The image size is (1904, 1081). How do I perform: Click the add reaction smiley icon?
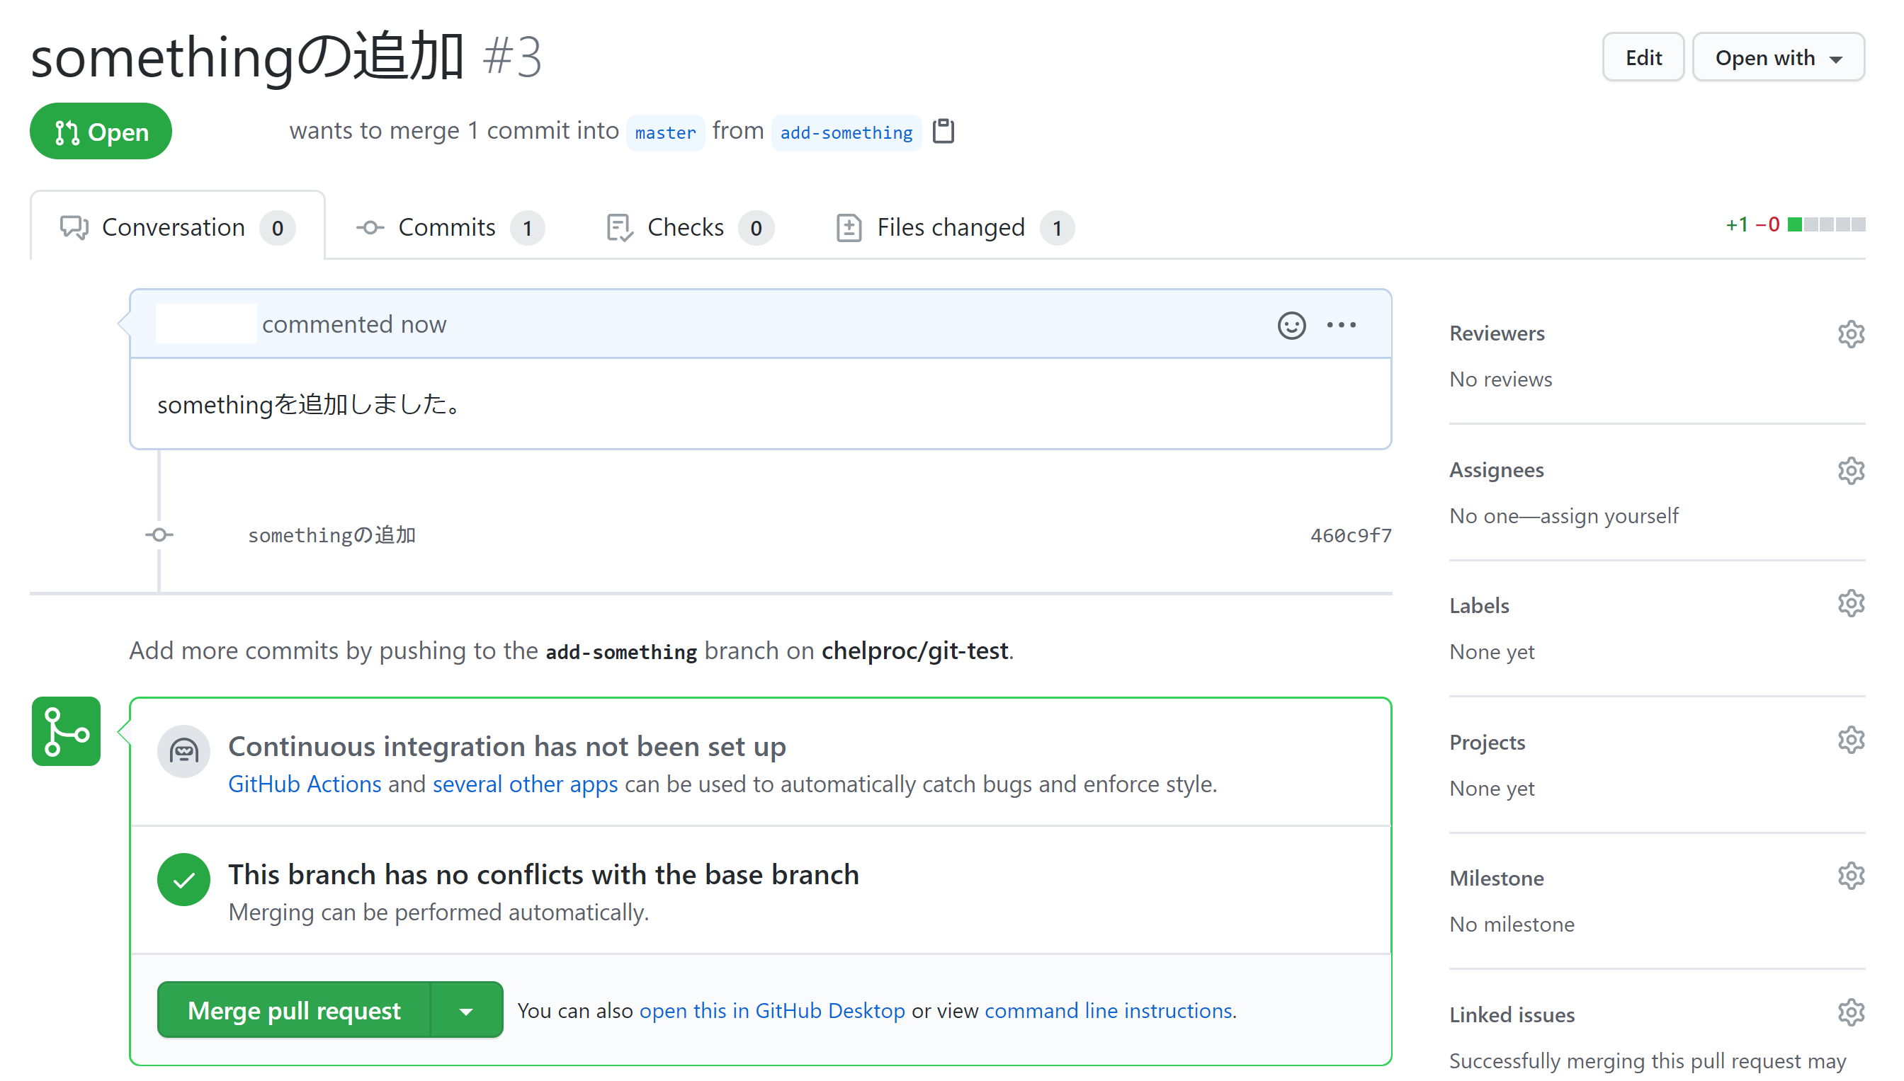pyautogui.click(x=1291, y=325)
